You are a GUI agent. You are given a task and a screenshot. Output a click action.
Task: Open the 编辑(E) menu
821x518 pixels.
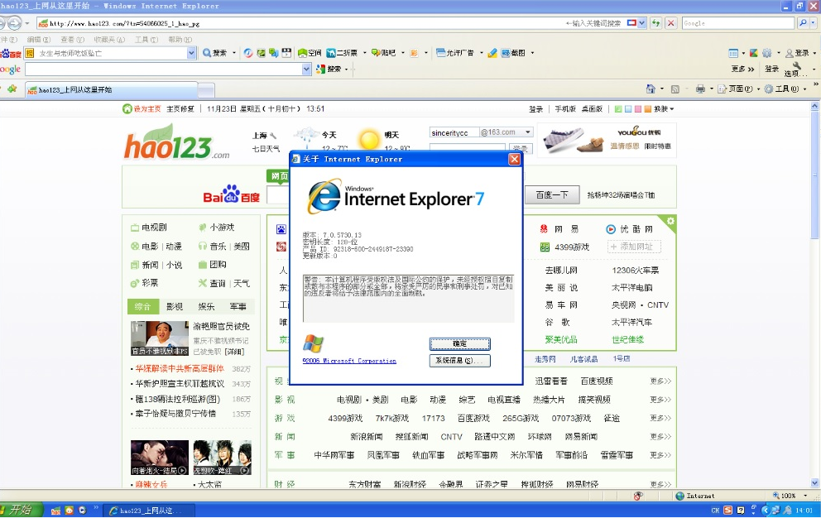pyautogui.click(x=38, y=39)
